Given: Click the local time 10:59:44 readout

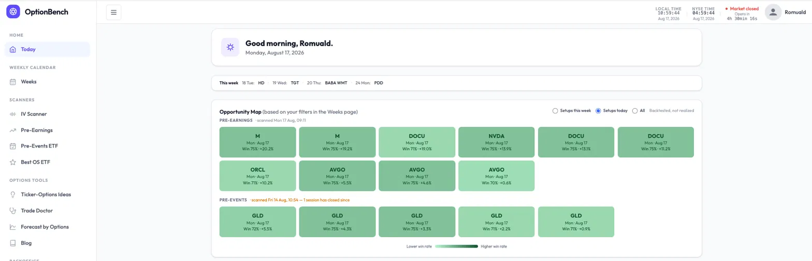Looking at the screenshot, I should 669,13.
